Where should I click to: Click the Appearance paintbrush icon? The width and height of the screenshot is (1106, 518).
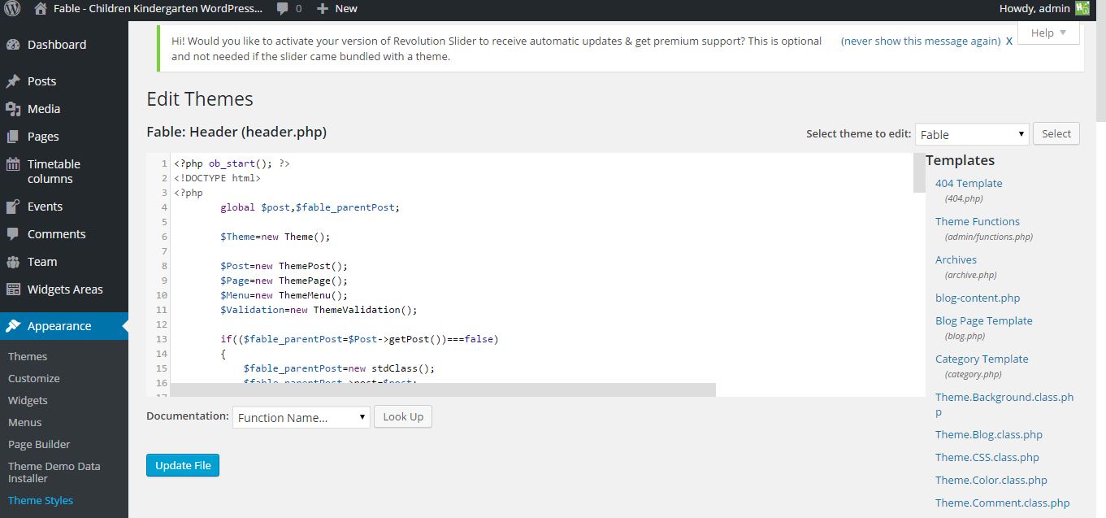point(13,326)
